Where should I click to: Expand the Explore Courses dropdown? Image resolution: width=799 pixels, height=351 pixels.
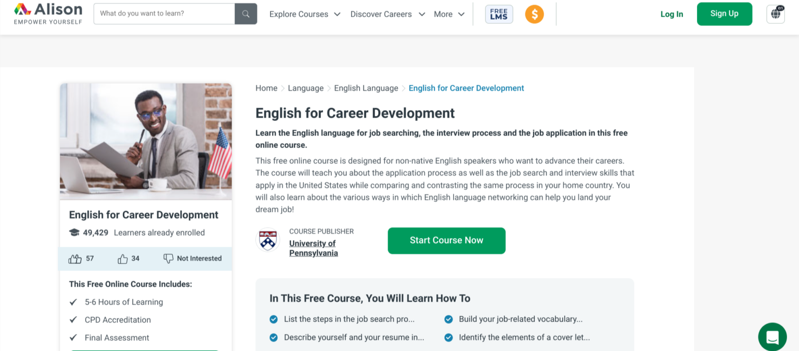(304, 14)
